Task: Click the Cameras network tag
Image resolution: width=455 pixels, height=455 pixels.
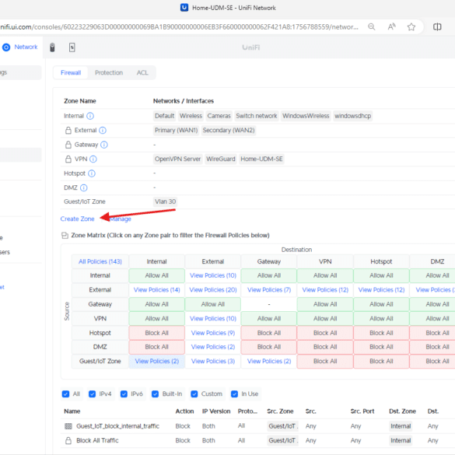Action: pyautogui.click(x=219, y=116)
